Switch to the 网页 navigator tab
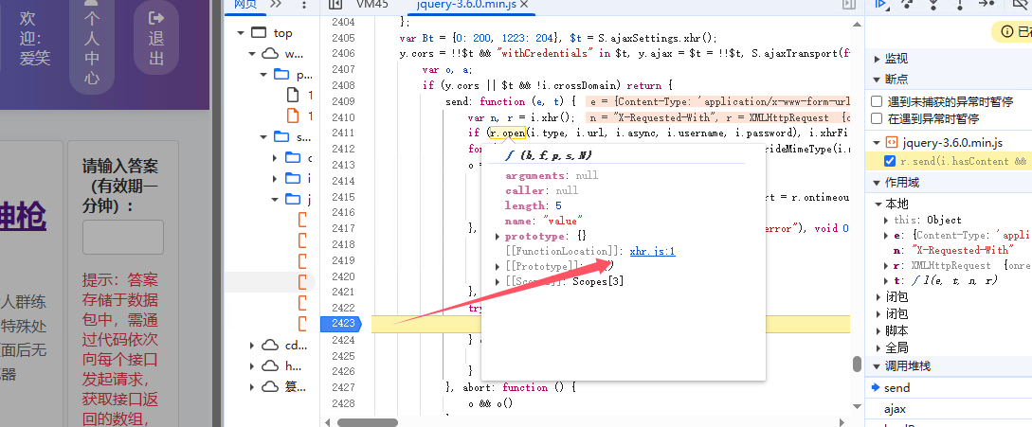Image resolution: width=1032 pixels, height=427 pixels. tap(244, 5)
